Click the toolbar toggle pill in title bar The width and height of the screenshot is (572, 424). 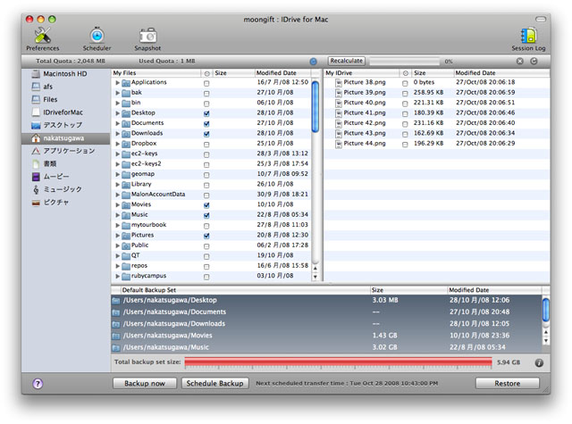click(x=540, y=19)
